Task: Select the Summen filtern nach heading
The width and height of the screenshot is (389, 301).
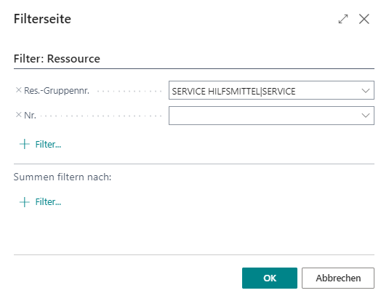Action: (63, 177)
